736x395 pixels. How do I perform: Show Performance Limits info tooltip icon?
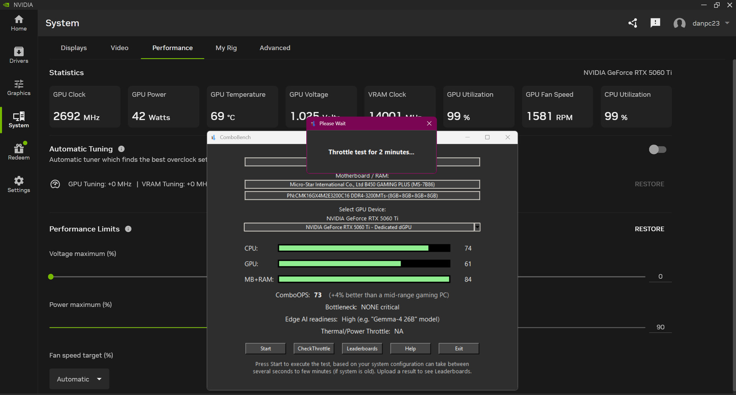[128, 229]
